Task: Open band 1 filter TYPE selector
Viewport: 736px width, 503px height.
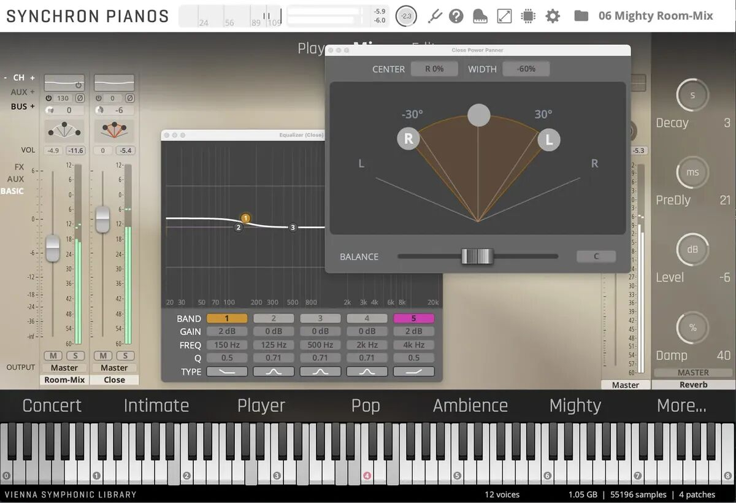Action: pos(227,372)
